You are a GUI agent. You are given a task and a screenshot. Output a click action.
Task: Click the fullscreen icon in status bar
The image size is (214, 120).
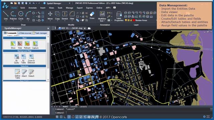pyautogui.click(x=208, y=117)
